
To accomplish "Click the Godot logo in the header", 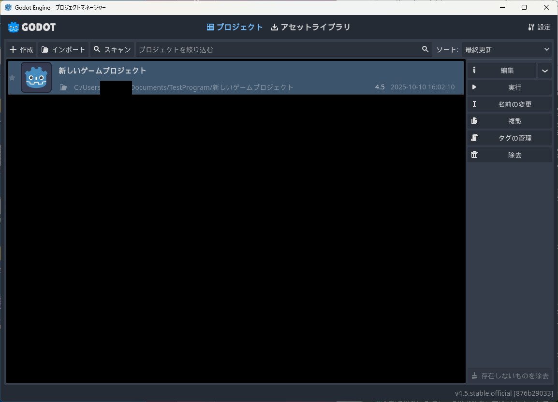I will point(32,27).
